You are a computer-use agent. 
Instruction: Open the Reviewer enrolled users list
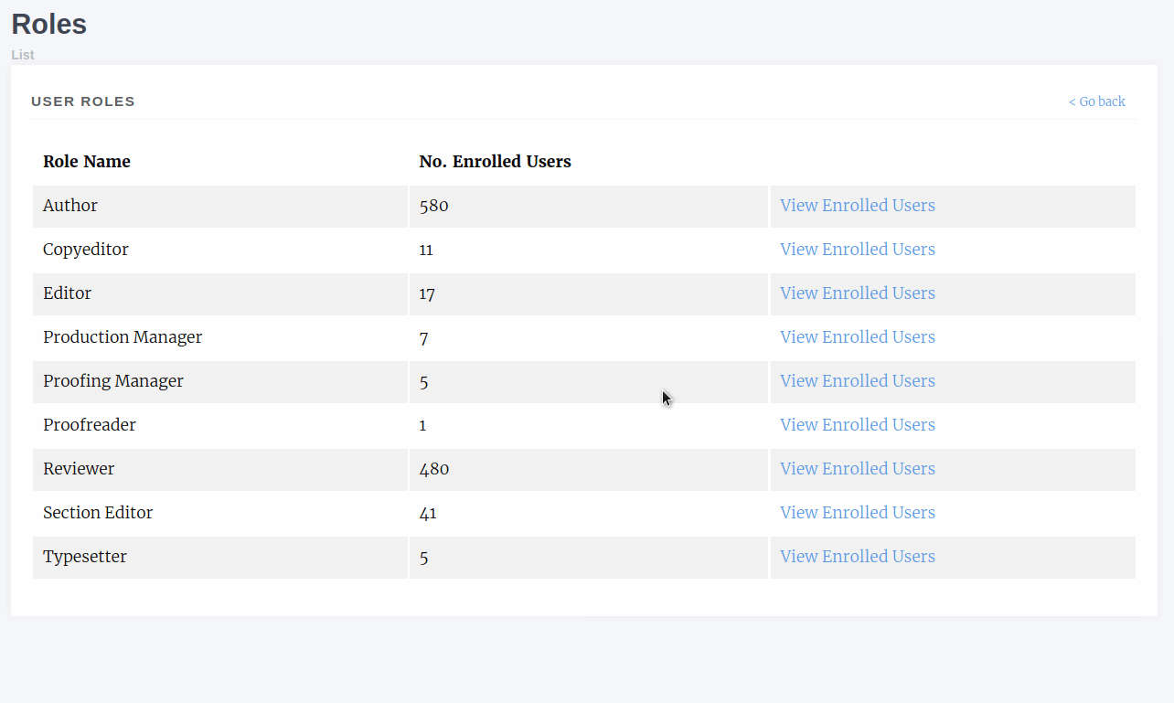coord(857,469)
